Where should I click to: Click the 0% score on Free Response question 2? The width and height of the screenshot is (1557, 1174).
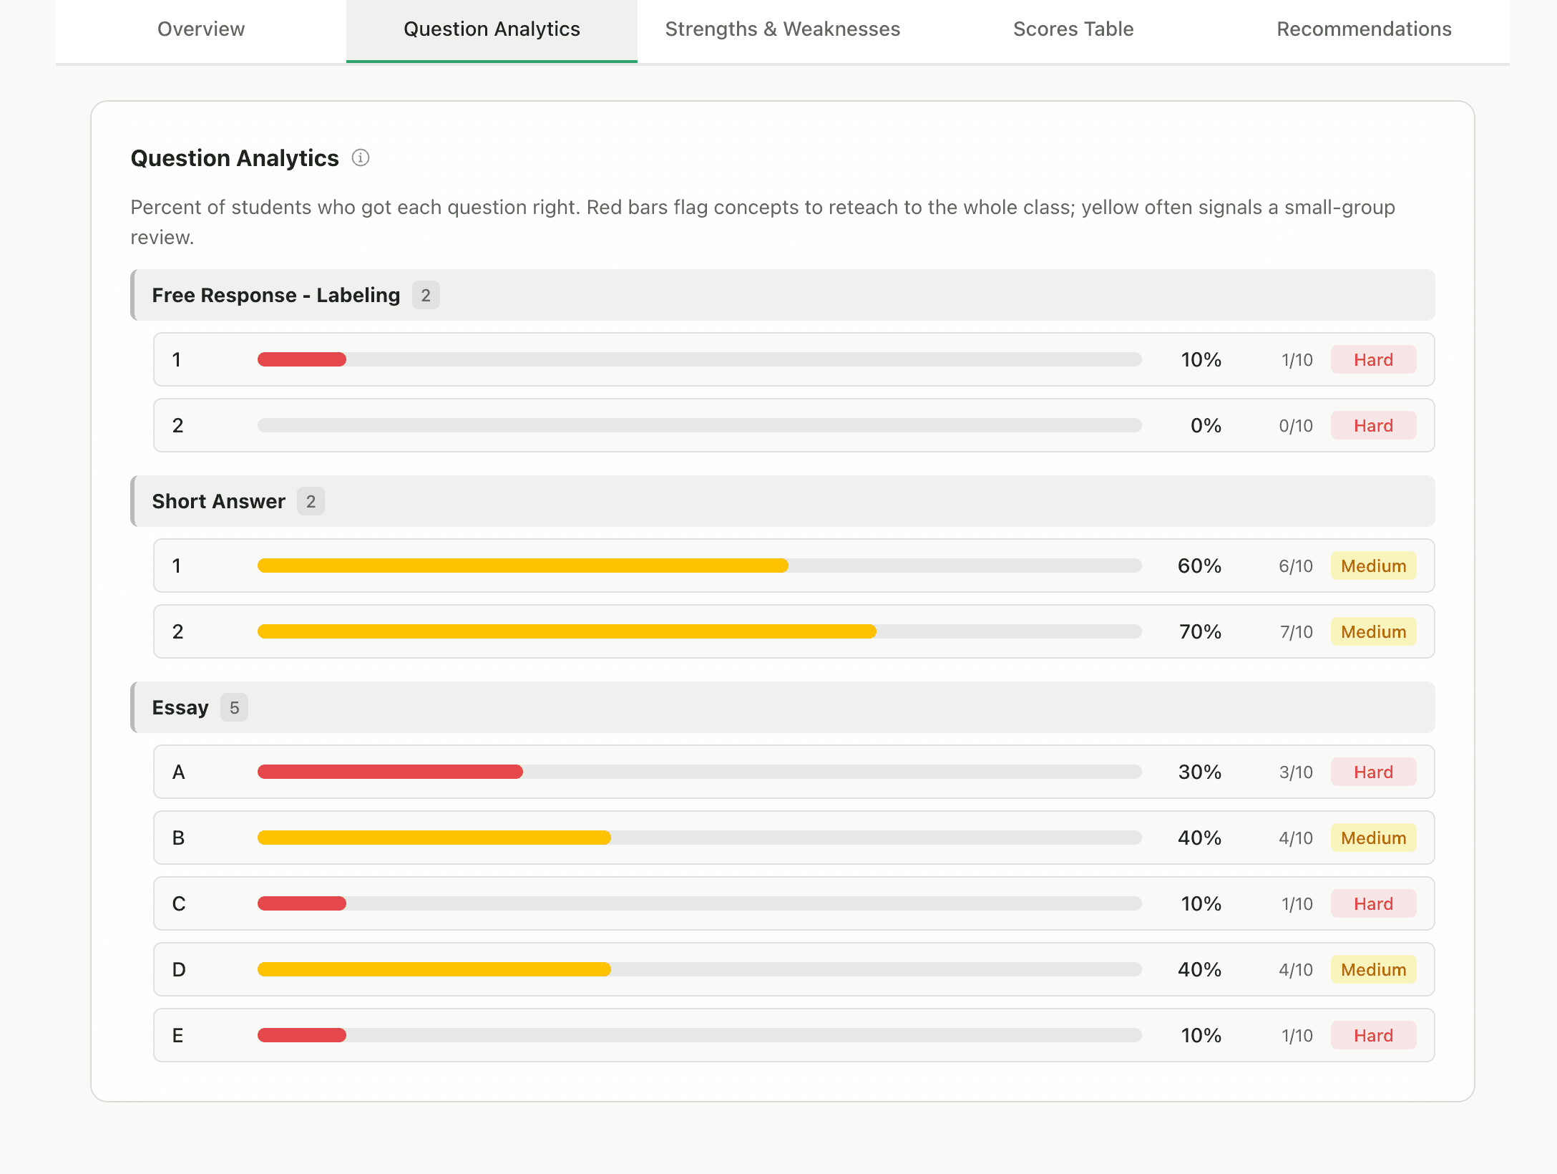pyautogui.click(x=1205, y=425)
